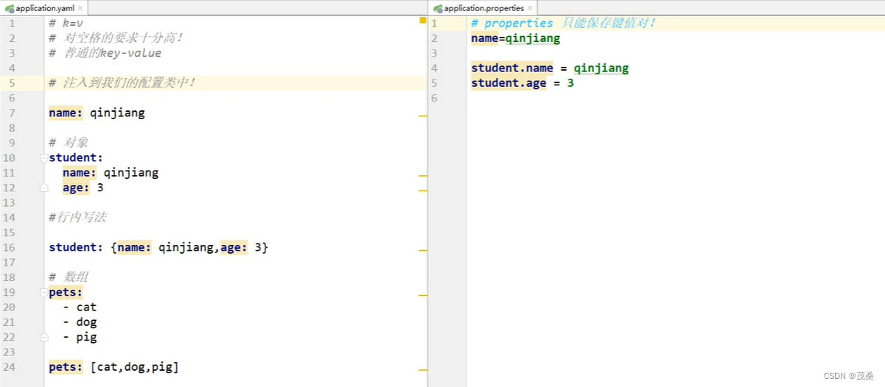The width and height of the screenshot is (885, 387).
Task: Click 'name=qinjiang' in properties file
Action: coord(515,38)
